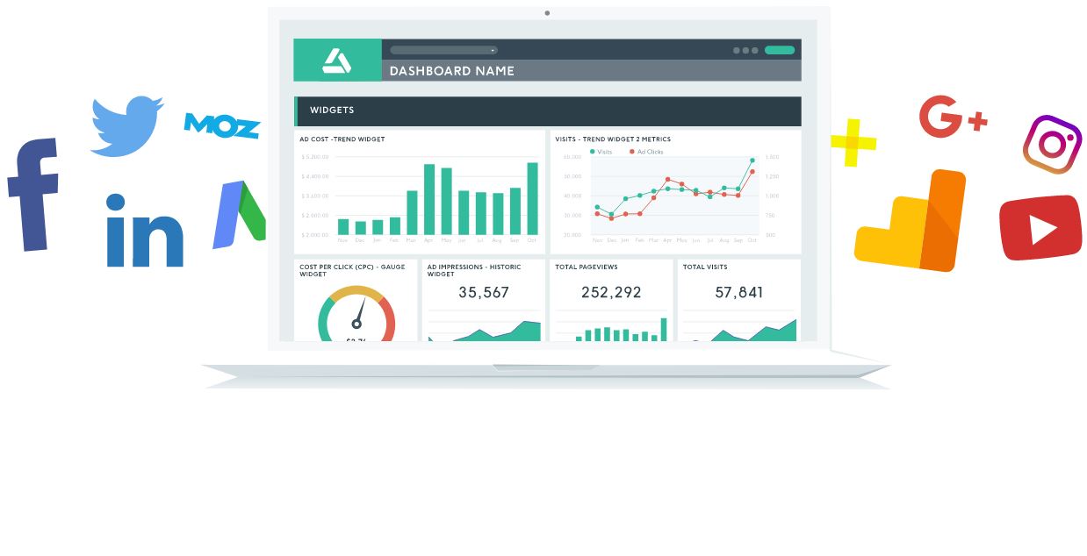Screen dimensions: 1087x556
Task: Click the three dots in the dashboard header
Action: [x=746, y=50]
